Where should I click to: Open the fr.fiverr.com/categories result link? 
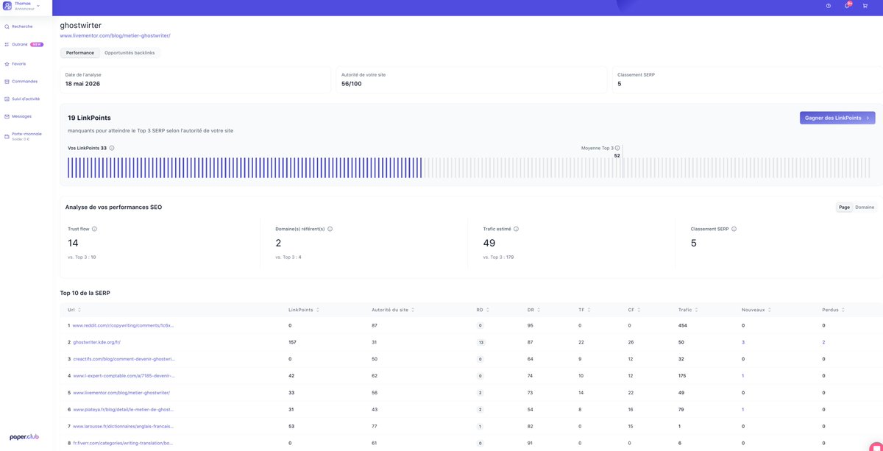123,444
